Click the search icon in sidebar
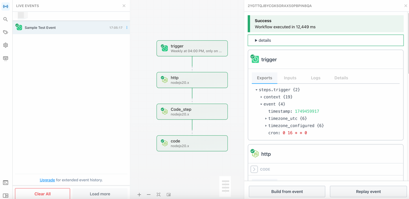Image resolution: width=409 pixels, height=199 pixels. [5, 19]
